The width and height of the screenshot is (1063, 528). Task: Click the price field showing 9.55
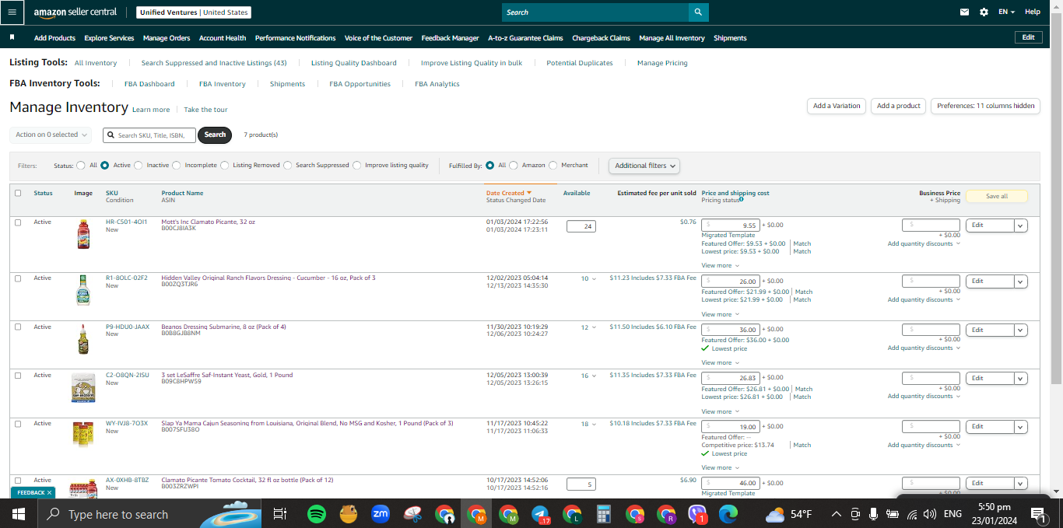tap(731, 226)
